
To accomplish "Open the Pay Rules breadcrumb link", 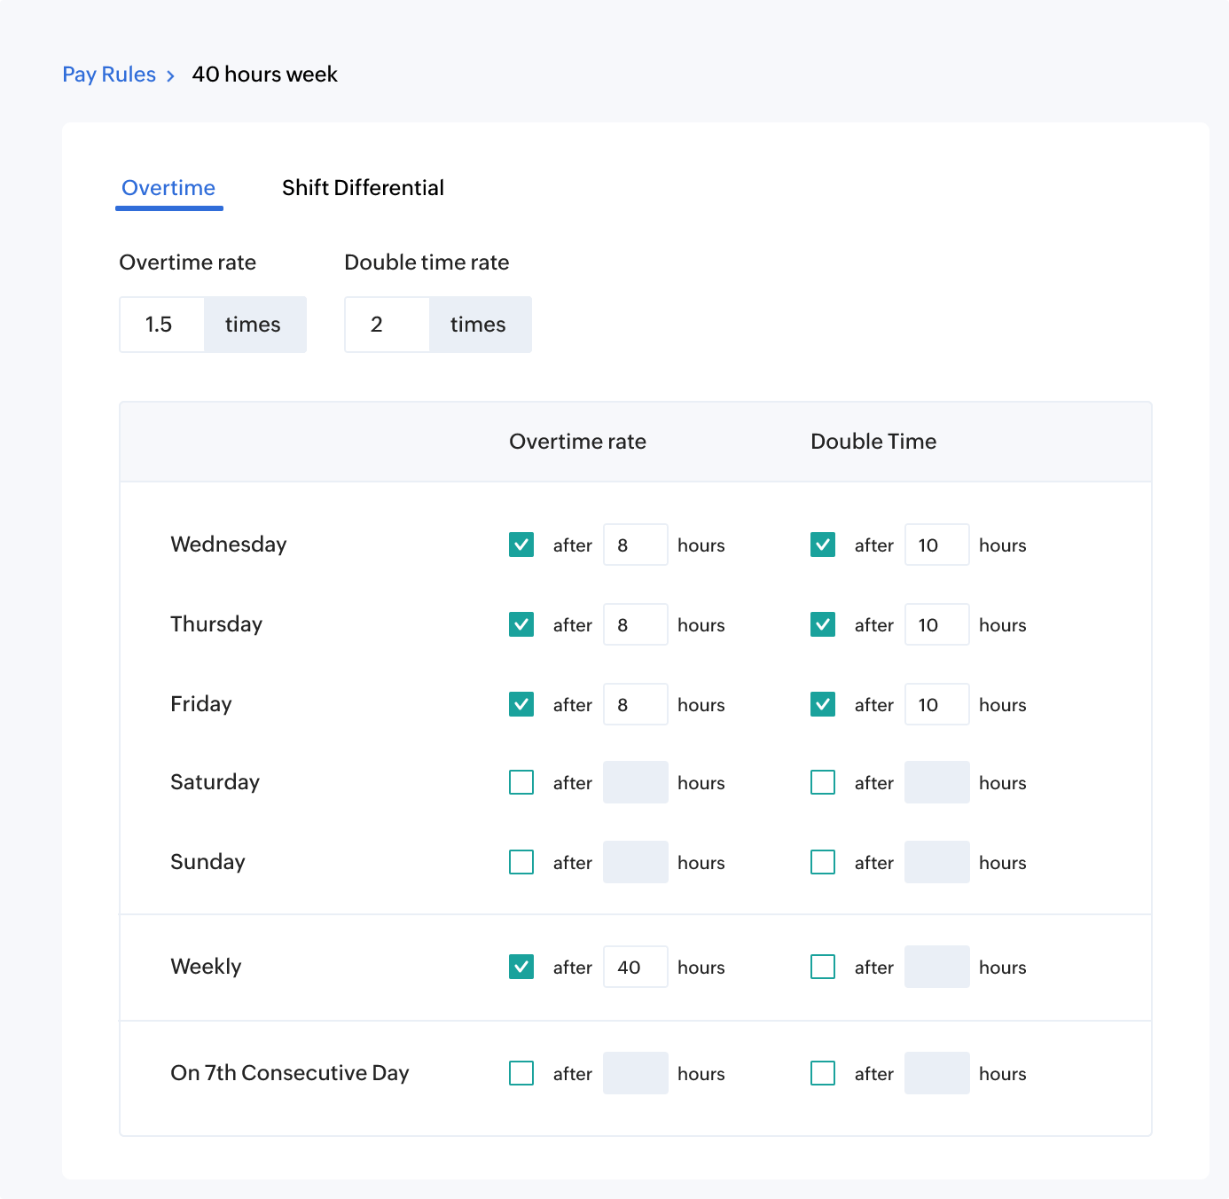I will [109, 74].
